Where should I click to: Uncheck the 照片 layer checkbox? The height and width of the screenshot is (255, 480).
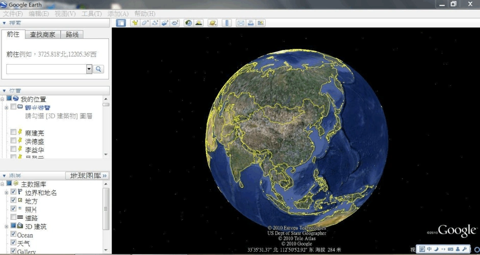pos(13,209)
